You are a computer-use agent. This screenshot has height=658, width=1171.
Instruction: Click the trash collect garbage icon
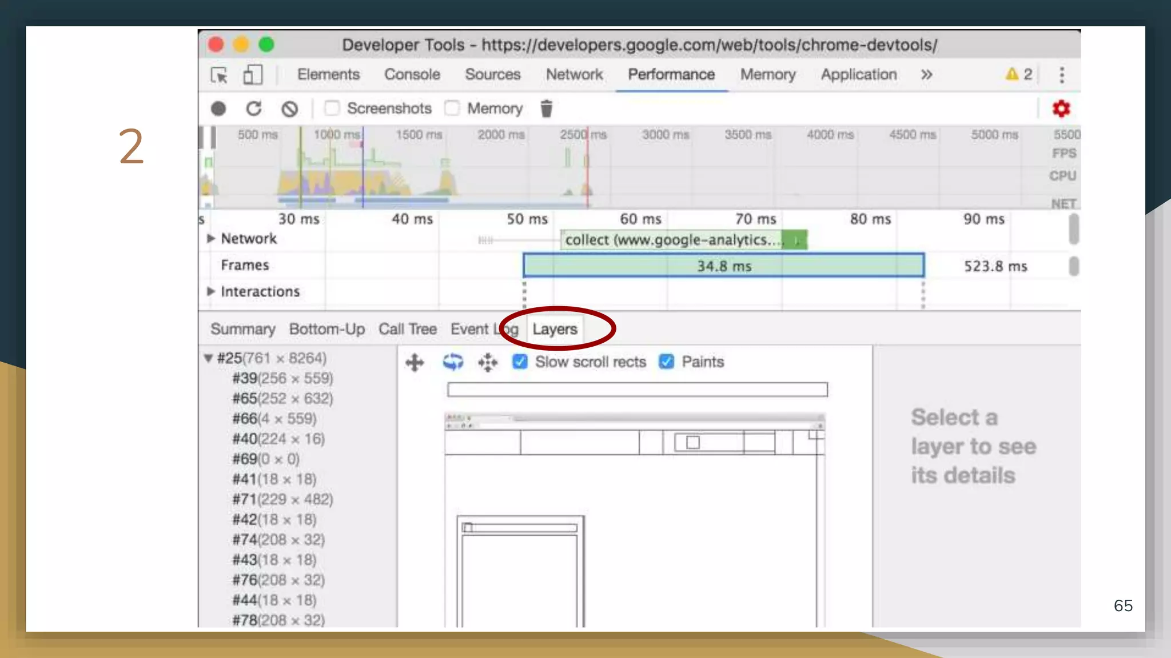point(546,109)
